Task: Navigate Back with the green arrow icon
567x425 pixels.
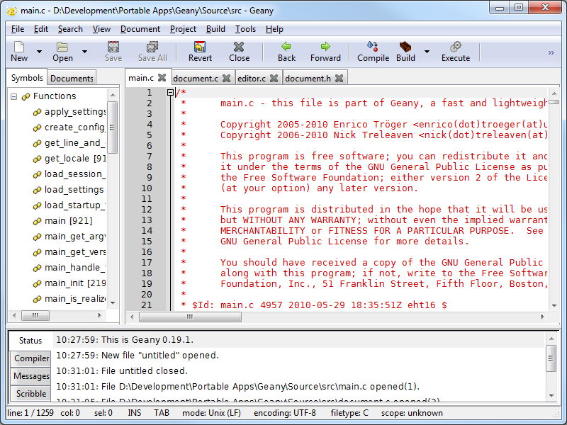Action: click(x=286, y=46)
